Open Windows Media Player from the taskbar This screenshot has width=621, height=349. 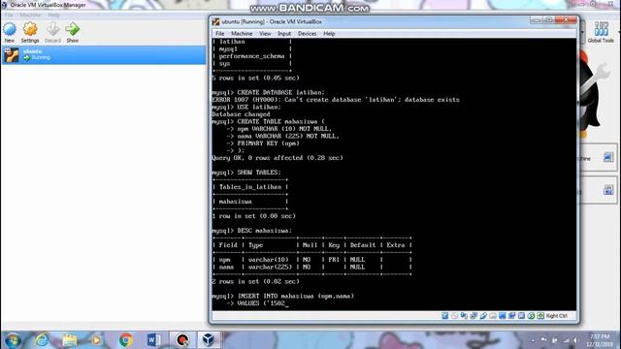pyautogui.click(x=97, y=340)
